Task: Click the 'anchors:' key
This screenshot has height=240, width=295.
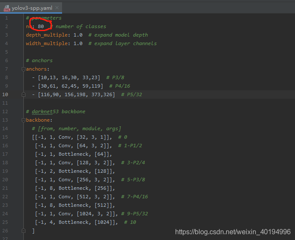Action: click(x=38, y=69)
